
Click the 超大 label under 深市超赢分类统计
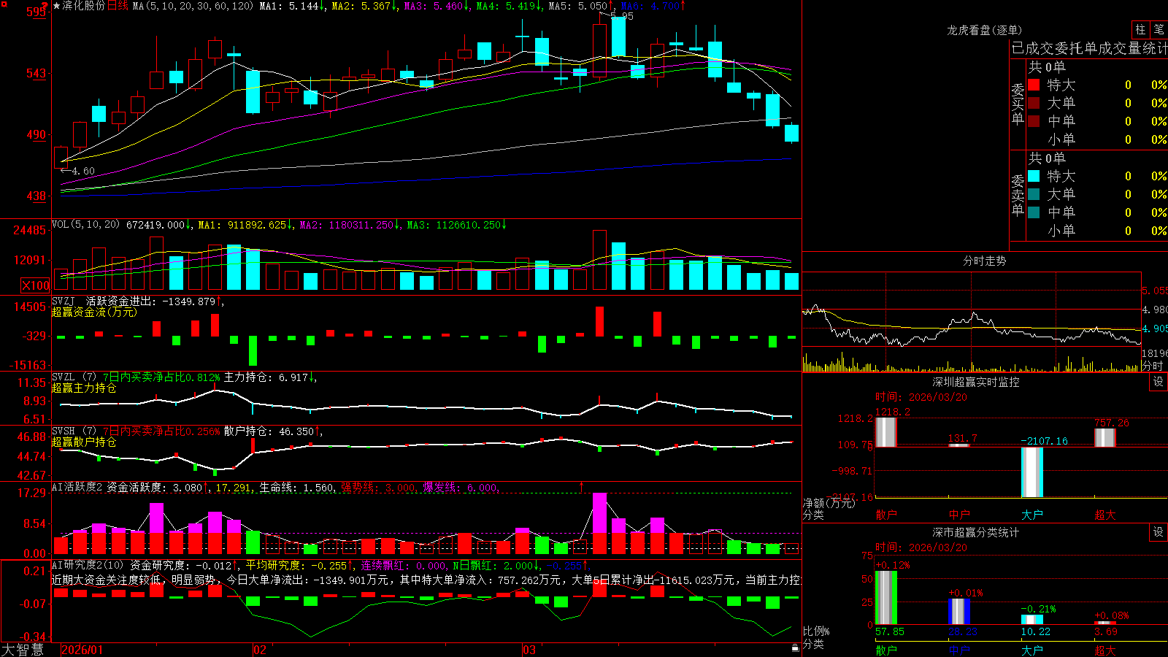[x=1105, y=650]
